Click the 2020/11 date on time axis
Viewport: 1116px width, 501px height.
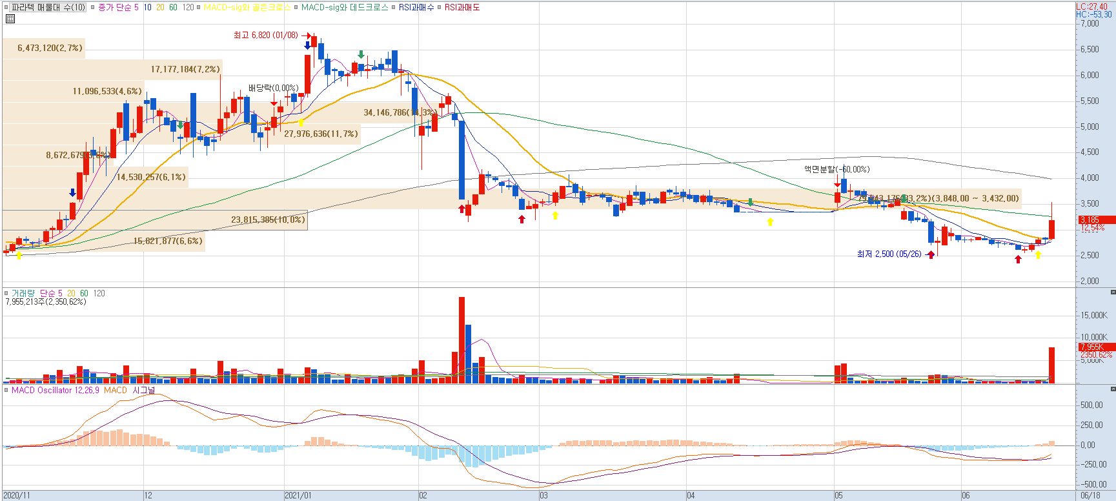click(x=16, y=496)
